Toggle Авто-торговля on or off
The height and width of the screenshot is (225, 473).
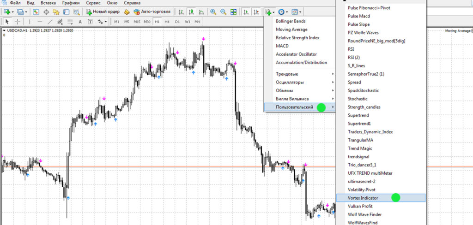pyautogui.click(x=152, y=12)
